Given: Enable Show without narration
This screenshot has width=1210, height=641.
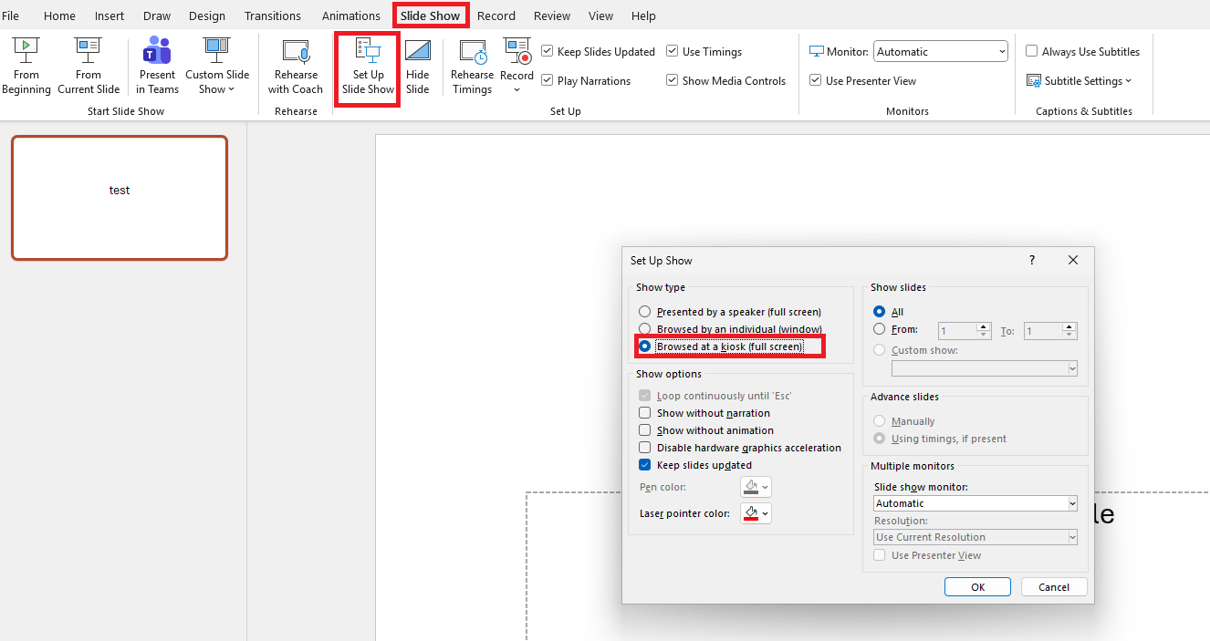Looking at the screenshot, I should pos(645,412).
